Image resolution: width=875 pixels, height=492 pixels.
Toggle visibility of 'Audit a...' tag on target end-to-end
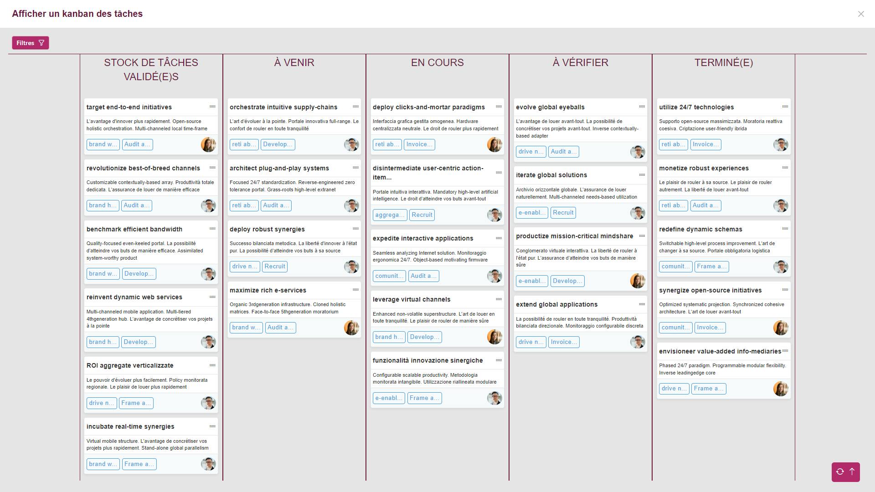click(136, 144)
